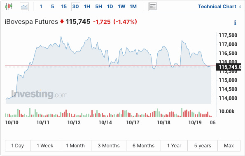Click the 114,500 axis label
The image size is (245, 156).
[228, 89]
